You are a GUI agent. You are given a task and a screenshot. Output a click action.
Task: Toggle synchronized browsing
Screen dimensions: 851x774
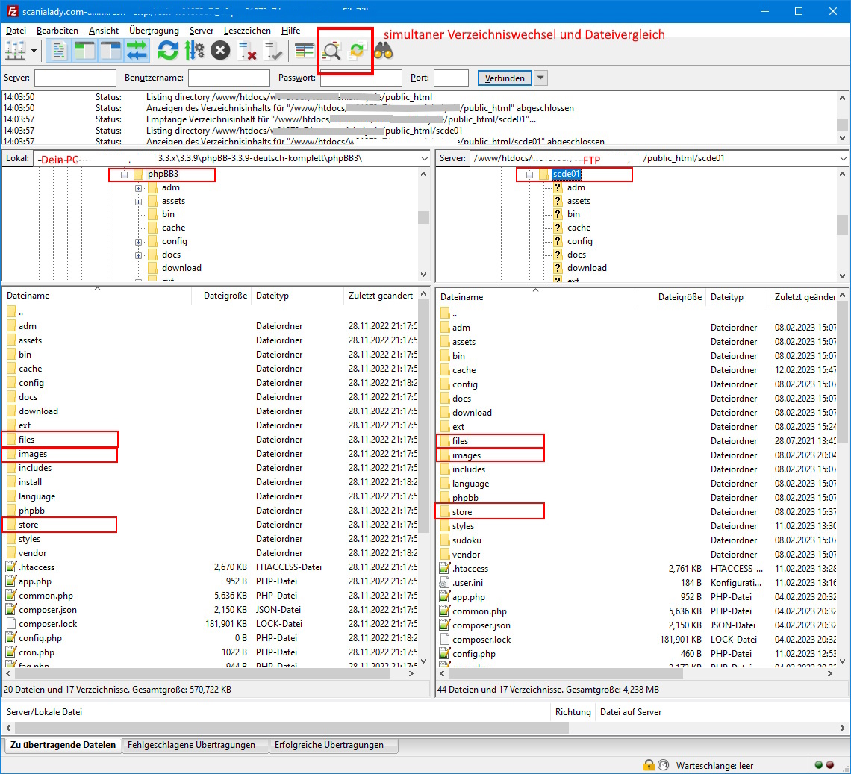tap(358, 51)
